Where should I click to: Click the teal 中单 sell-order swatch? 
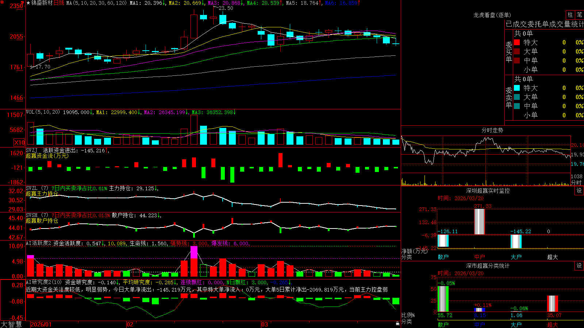517,106
